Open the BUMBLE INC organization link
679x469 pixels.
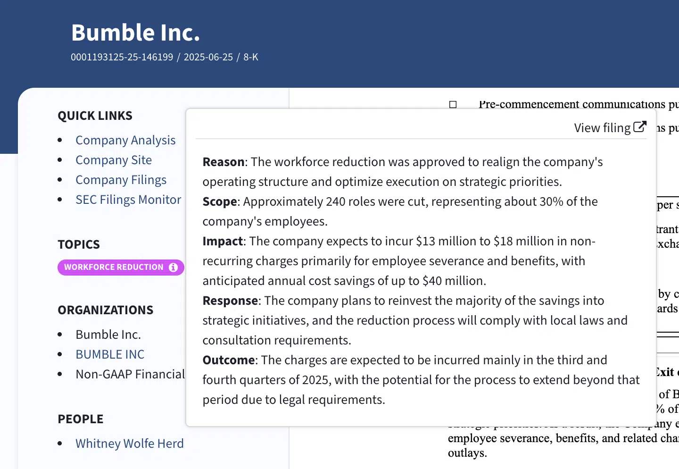(x=110, y=354)
